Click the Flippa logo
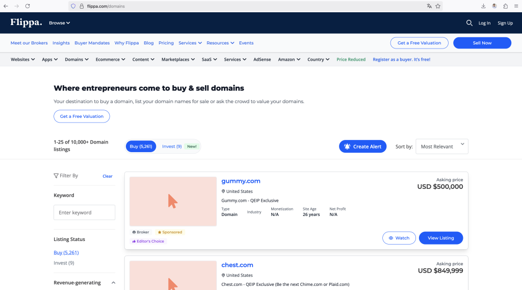Screen dimensions: 522x290 point(26,22)
